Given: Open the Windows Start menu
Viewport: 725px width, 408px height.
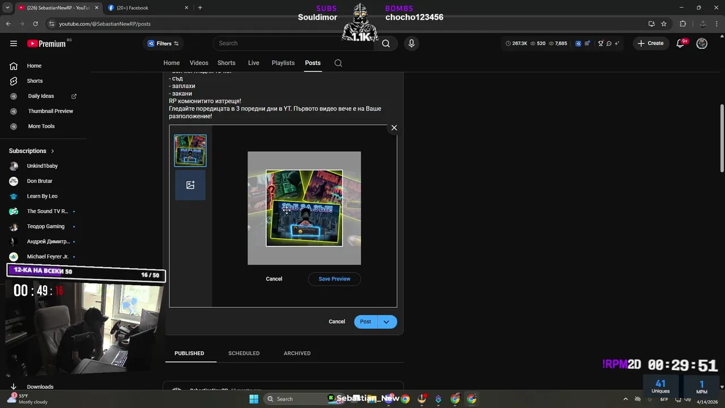Looking at the screenshot, I should [x=254, y=399].
